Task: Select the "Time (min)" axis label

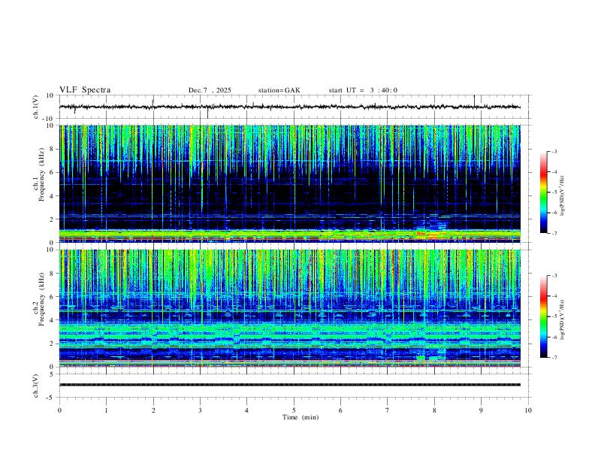Action: pyautogui.click(x=301, y=417)
